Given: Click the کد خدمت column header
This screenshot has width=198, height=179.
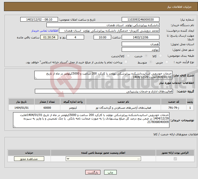Looking at the screenshot, I should [174, 102].
